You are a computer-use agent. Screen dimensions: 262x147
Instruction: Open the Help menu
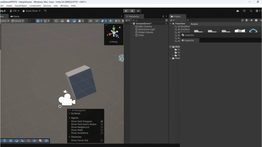pos(73,6)
